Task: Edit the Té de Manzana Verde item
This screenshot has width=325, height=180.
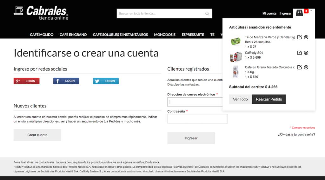Action: pyautogui.click(x=299, y=37)
